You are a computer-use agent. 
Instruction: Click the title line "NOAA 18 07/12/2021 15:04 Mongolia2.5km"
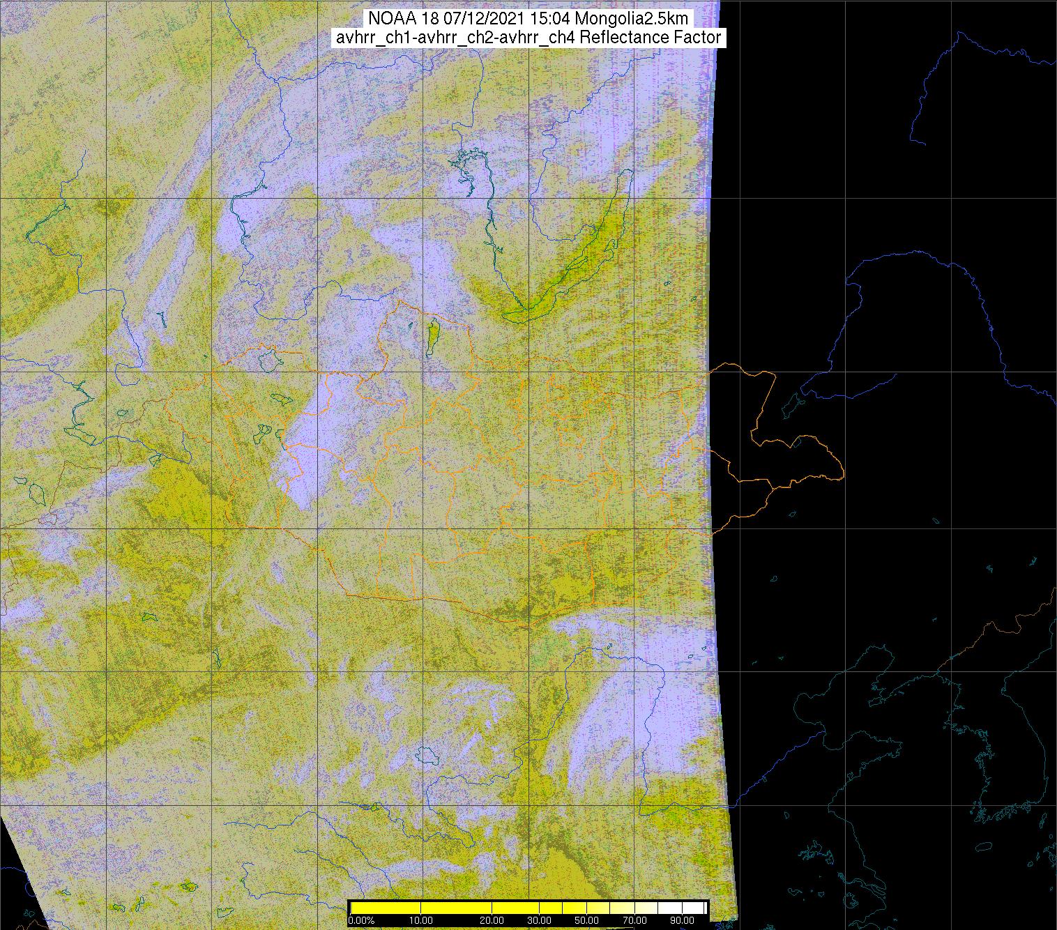click(x=528, y=17)
